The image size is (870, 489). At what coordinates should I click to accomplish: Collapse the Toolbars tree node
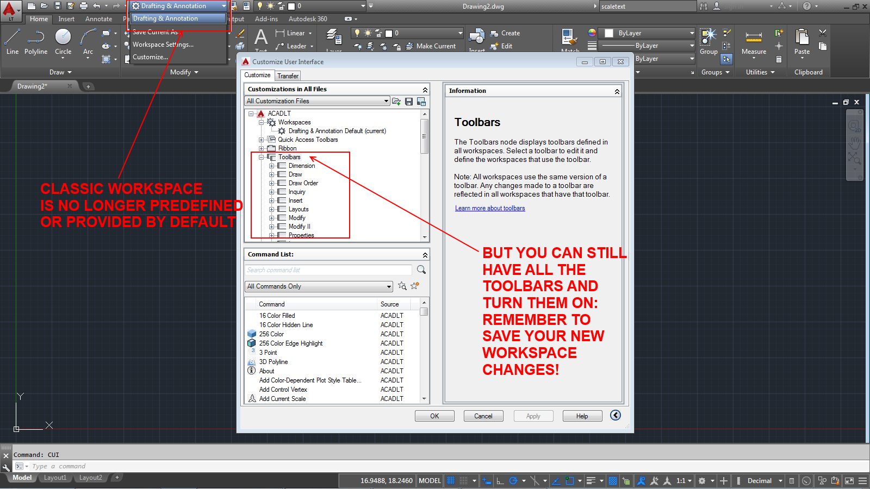coord(261,157)
